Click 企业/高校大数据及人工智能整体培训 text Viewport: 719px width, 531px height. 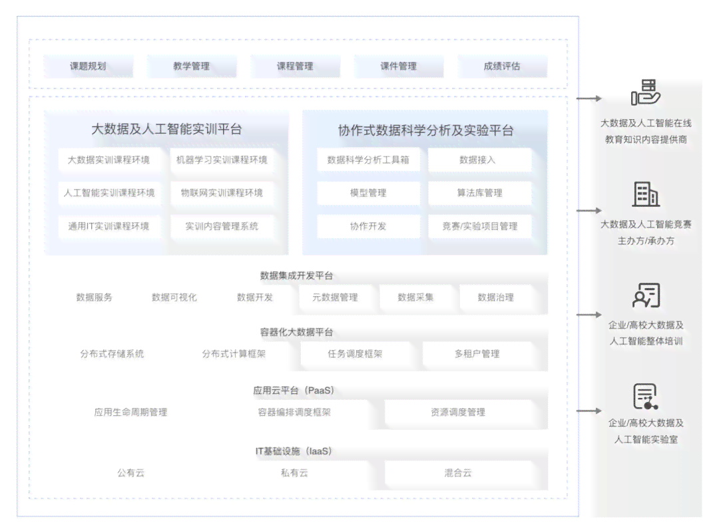[646, 333]
